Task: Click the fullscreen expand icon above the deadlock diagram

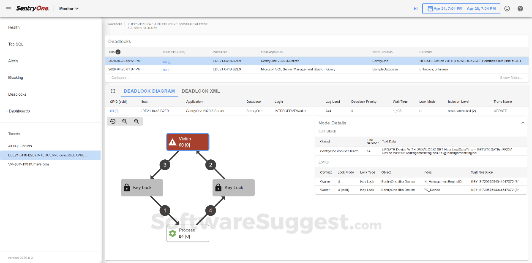Action: coord(112,91)
